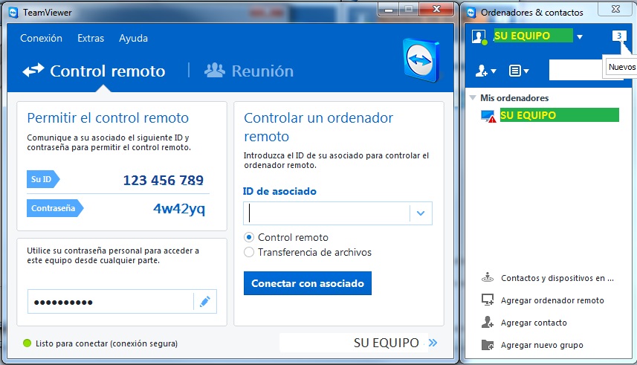This screenshot has height=365, width=637.
Task: Click the Reunión people icon
Action: 215,71
